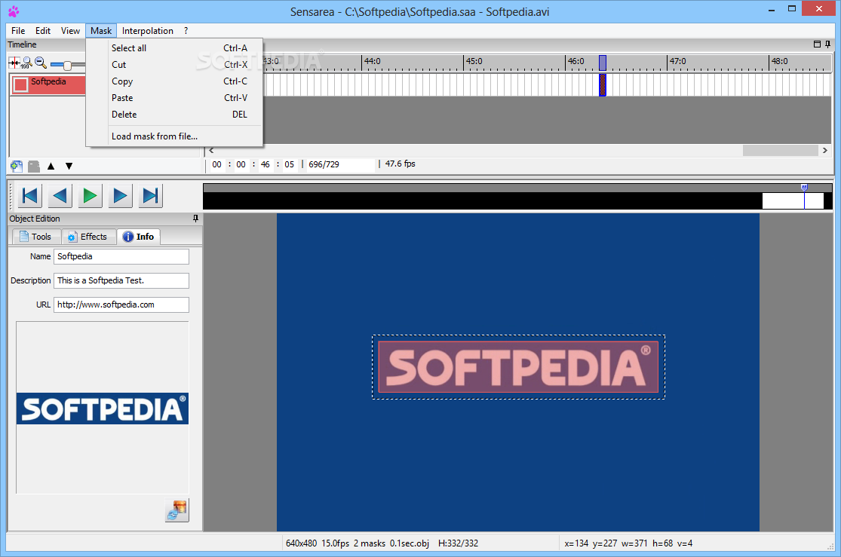This screenshot has height=557, width=841.
Task: Click the Timeline panel maximize icon
Action: coord(817,44)
